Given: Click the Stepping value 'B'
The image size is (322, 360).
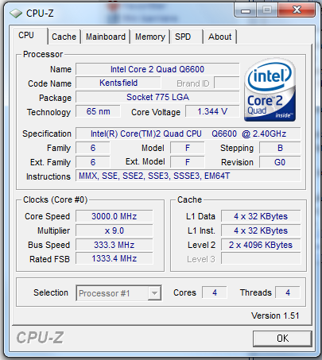Looking at the screenshot, I should pos(280,148).
